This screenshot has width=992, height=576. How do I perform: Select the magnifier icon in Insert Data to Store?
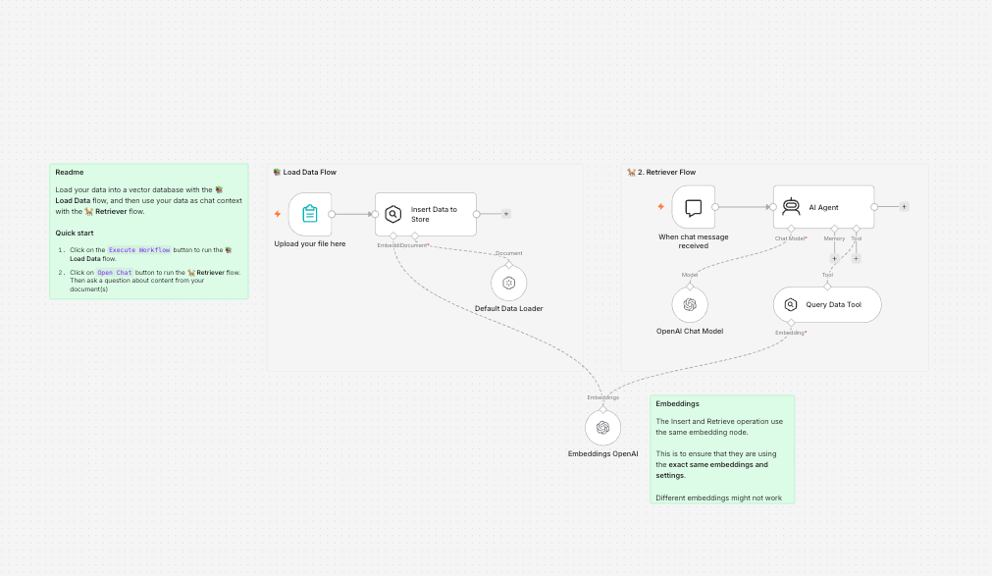point(392,215)
